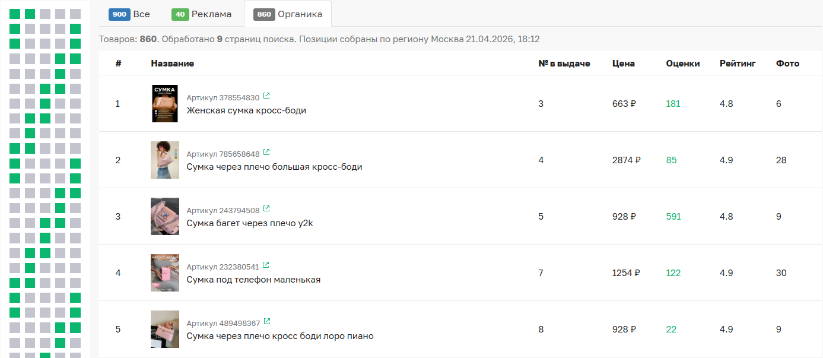The image size is (823, 358).
Task: Open external link for article 489498367
Action: click(266, 322)
